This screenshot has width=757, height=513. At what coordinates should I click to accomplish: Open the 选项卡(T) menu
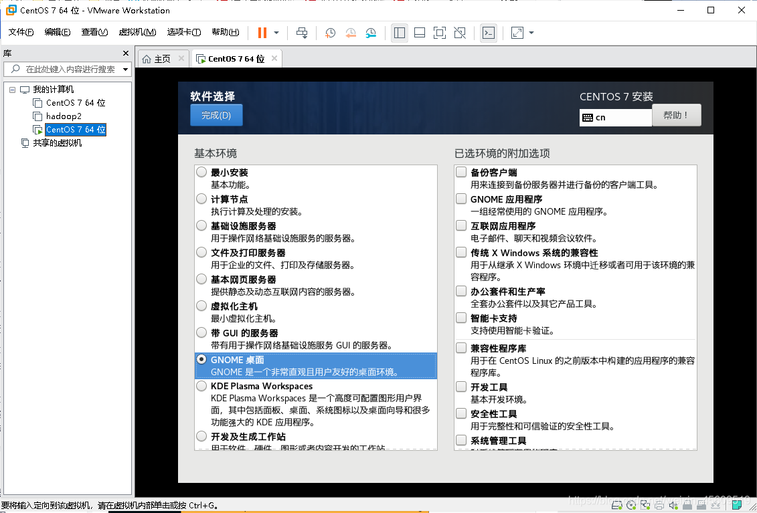point(183,32)
